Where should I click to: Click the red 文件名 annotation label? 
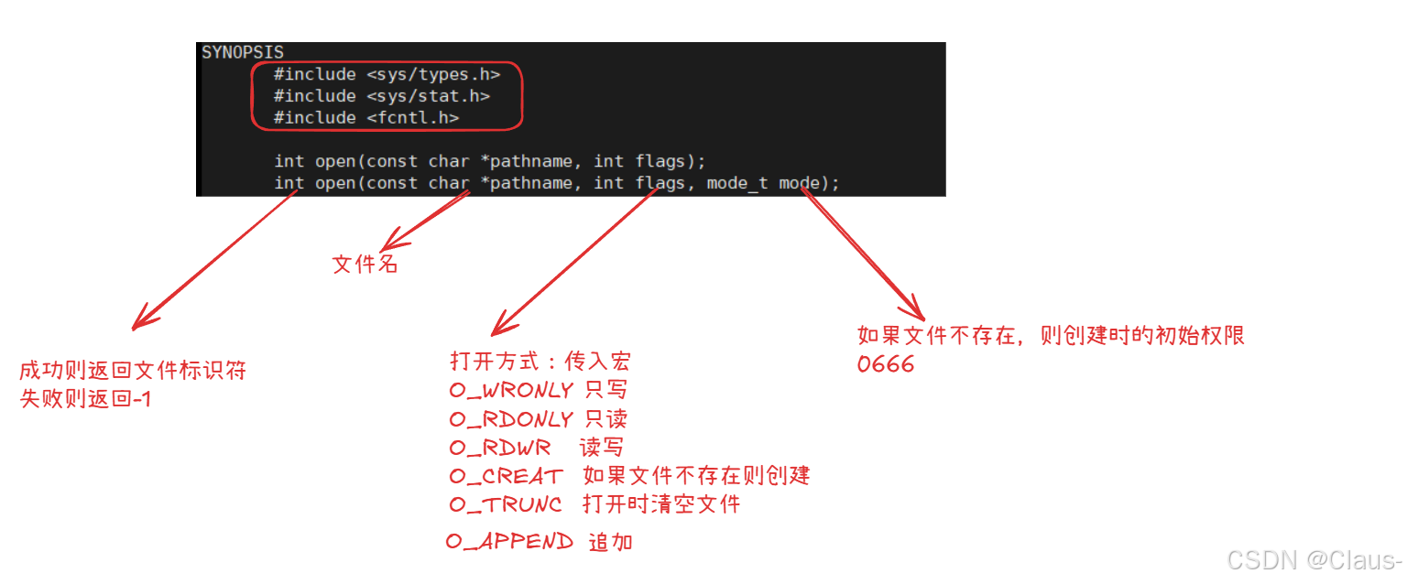(x=365, y=265)
